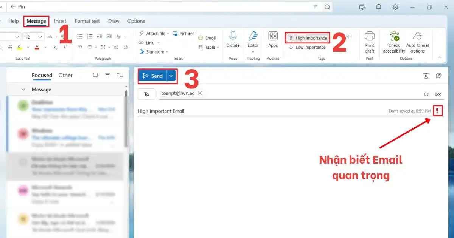Collapse the ribbon with chevron
The height and width of the screenshot is (238, 454).
point(440,57)
